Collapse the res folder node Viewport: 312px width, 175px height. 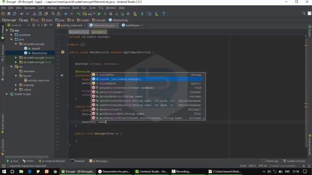click(x=11, y=67)
